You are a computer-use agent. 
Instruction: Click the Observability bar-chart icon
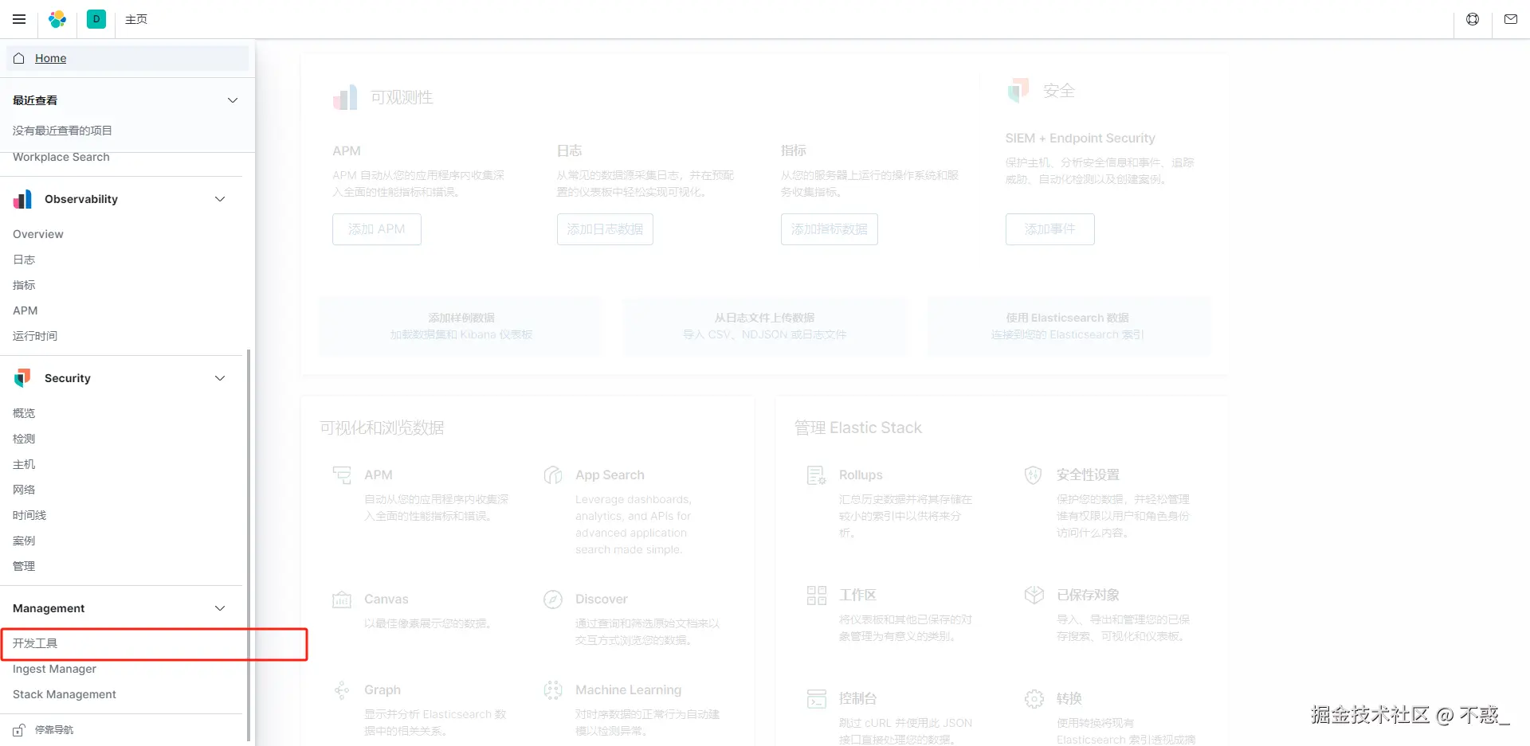22,199
